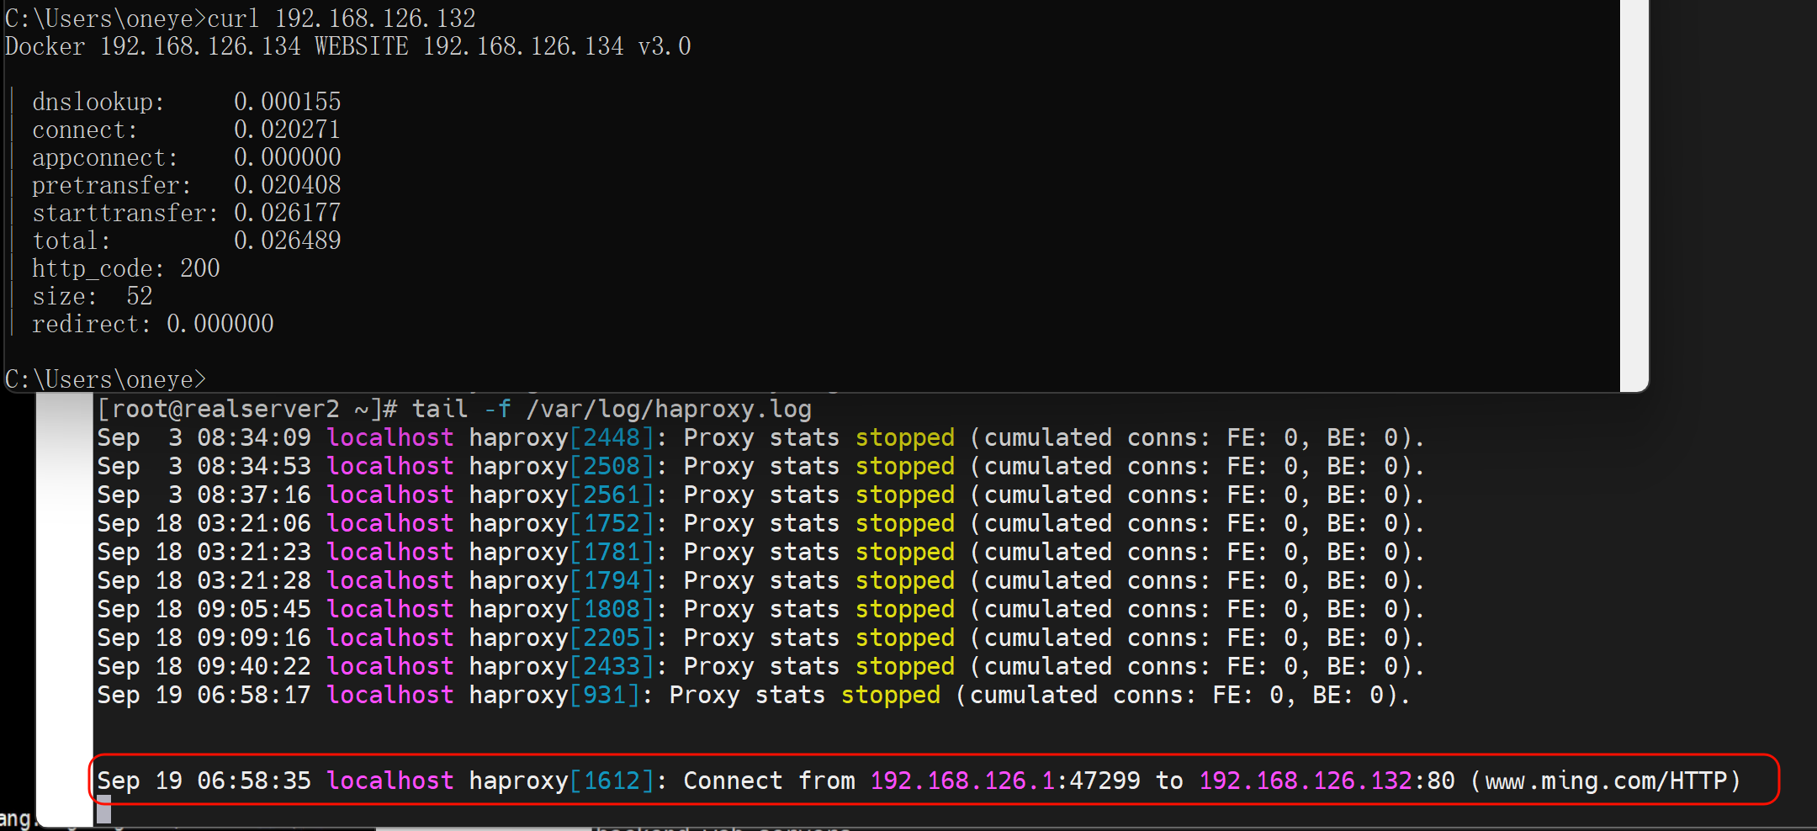Click the haproxy[2448] process ID in the log

tap(612, 437)
